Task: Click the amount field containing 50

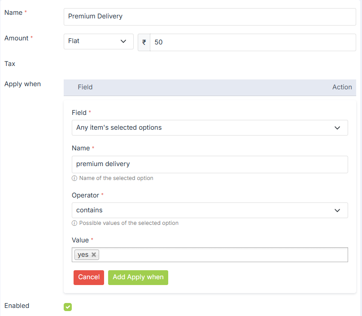Action: click(253, 42)
